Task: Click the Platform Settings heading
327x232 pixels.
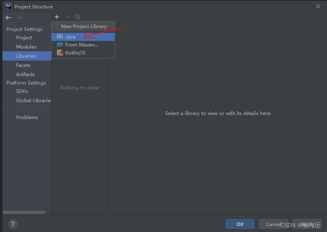Action: pyautogui.click(x=26, y=83)
